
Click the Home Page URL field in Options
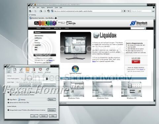pos(35,82)
